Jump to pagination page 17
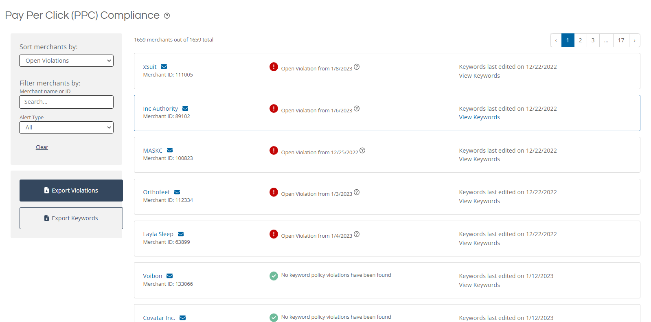 621,40
